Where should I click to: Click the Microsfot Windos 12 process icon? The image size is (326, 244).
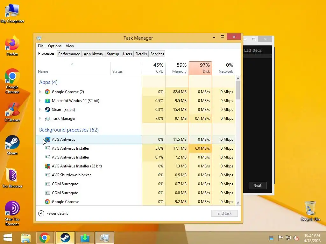coord(47,101)
